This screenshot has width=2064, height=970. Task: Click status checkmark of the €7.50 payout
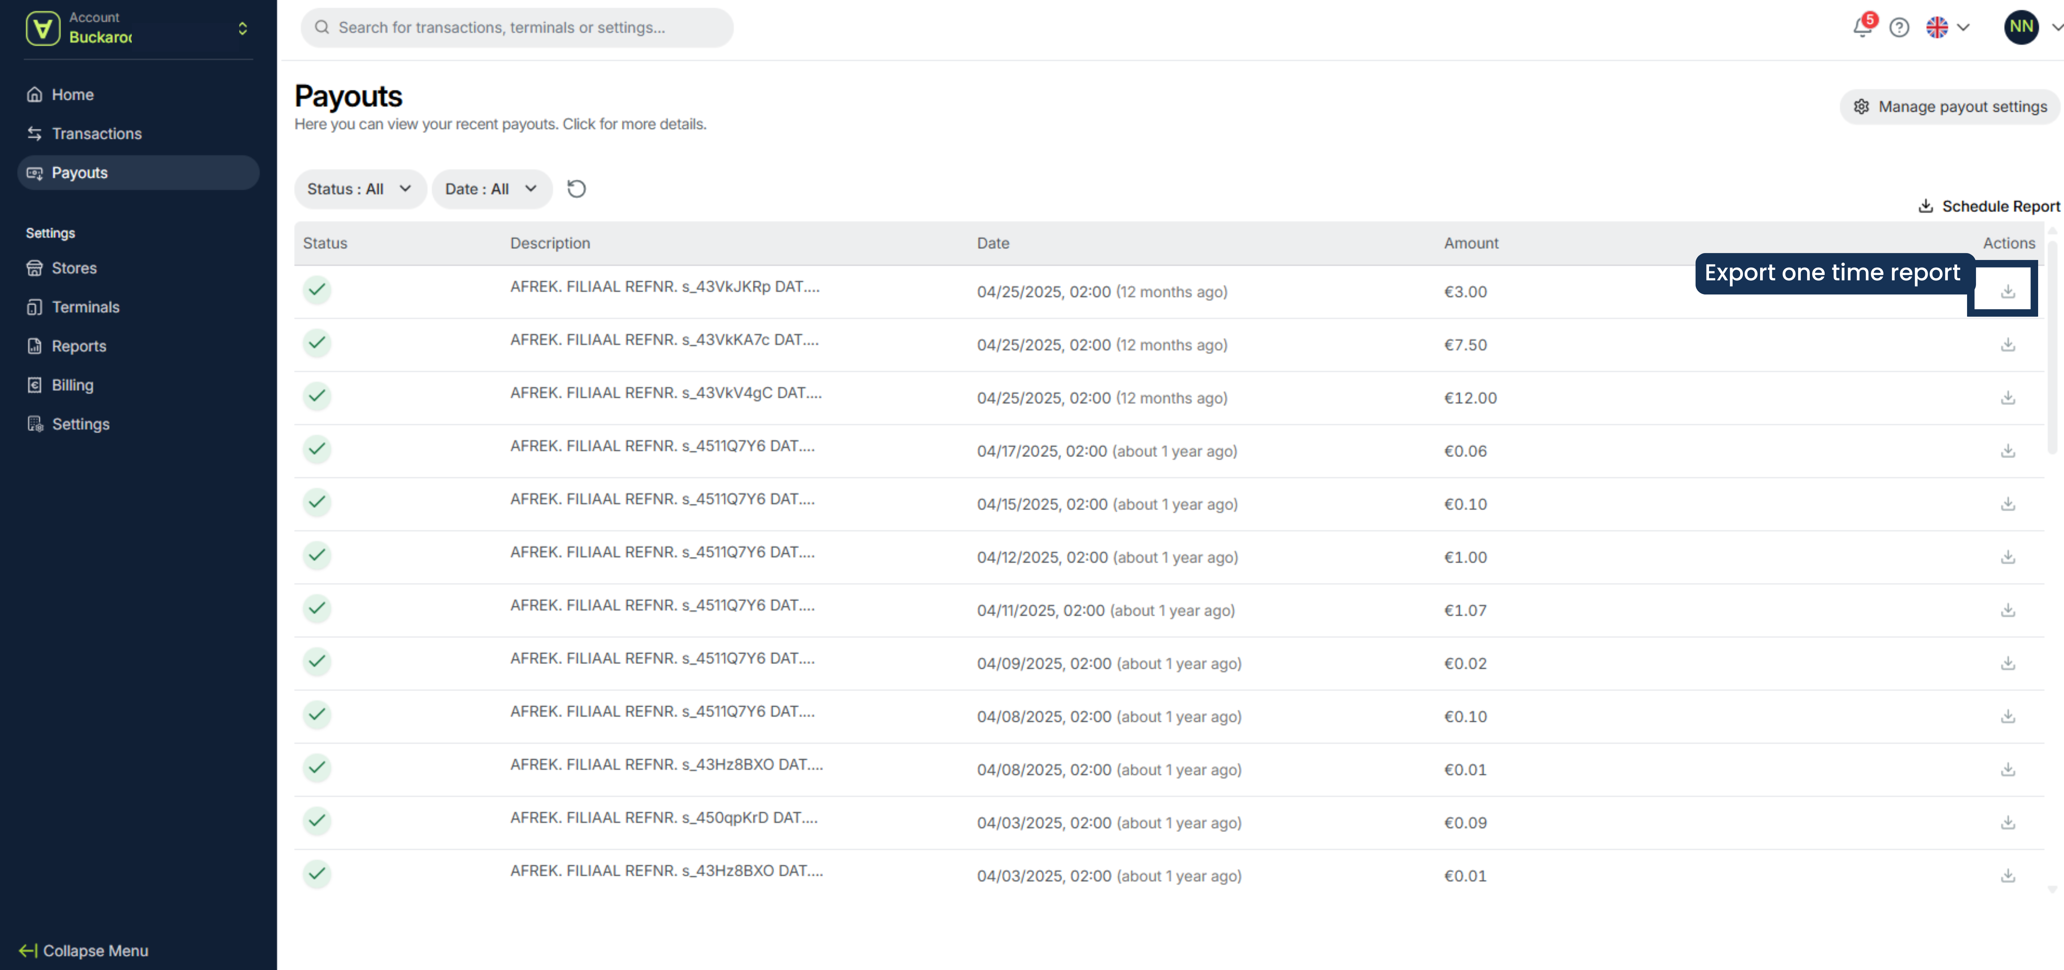pyautogui.click(x=317, y=343)
